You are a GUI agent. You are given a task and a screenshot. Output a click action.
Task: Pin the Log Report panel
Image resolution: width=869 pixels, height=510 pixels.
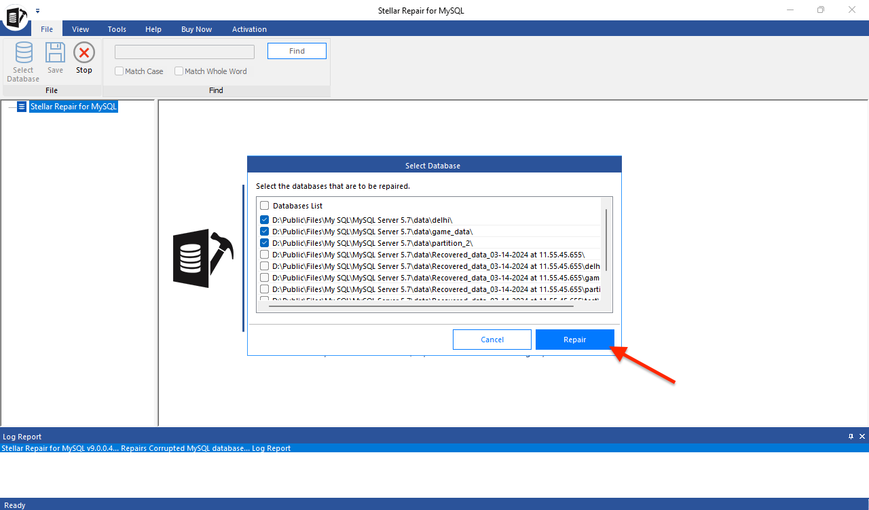click(x=851, y=436)
